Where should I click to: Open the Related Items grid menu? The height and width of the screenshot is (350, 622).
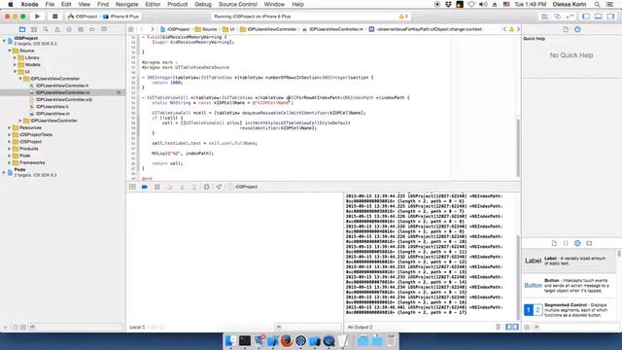(131, 29)
